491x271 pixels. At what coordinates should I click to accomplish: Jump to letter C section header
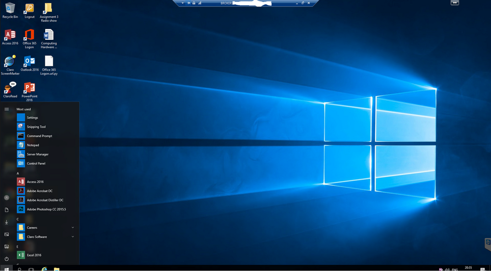(18, 219)
